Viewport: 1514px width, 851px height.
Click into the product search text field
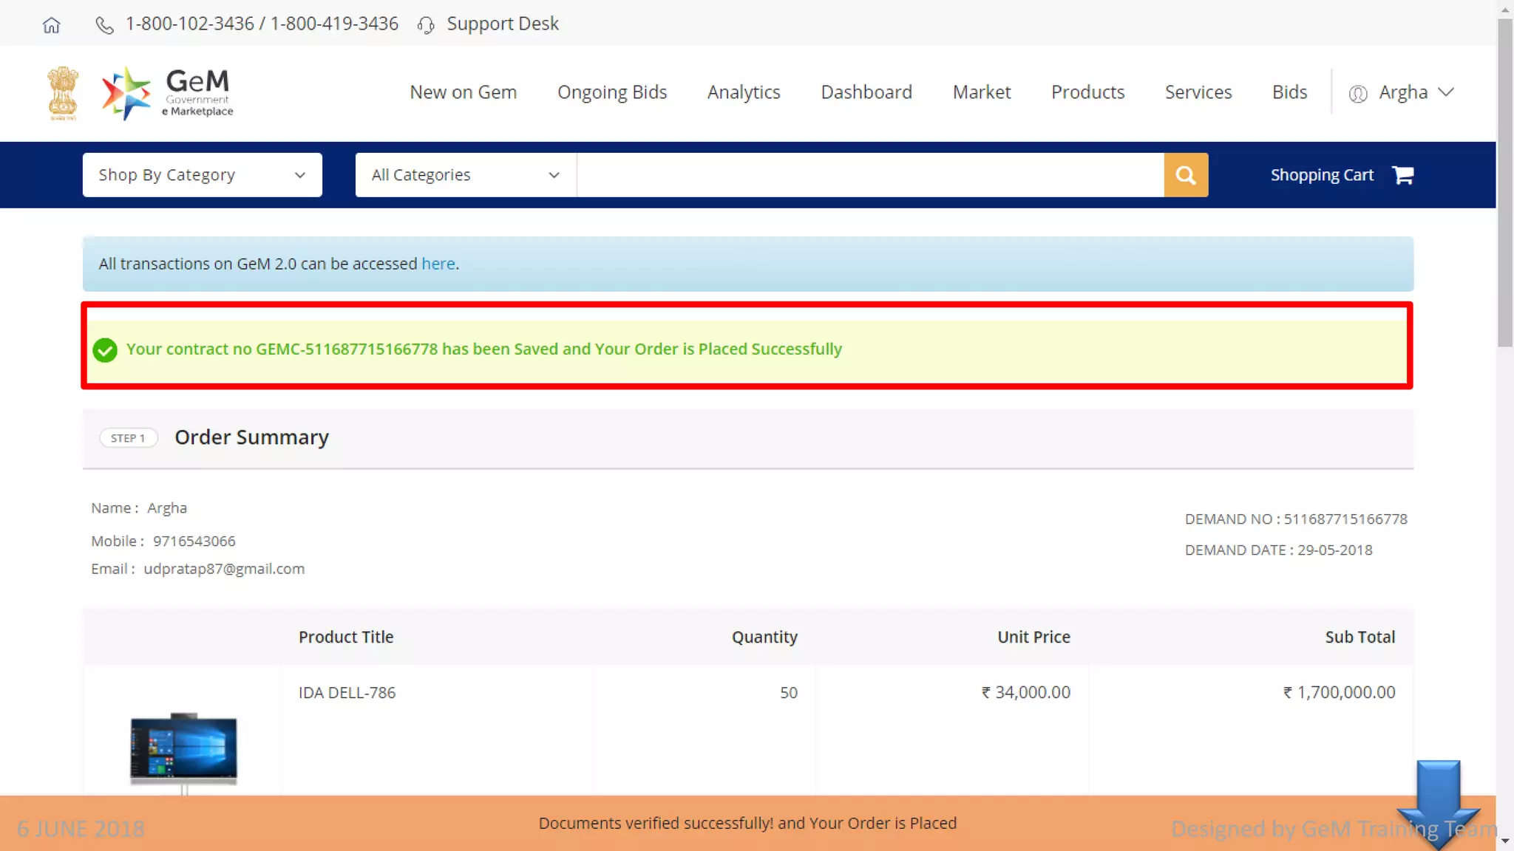tap(869, 175)
